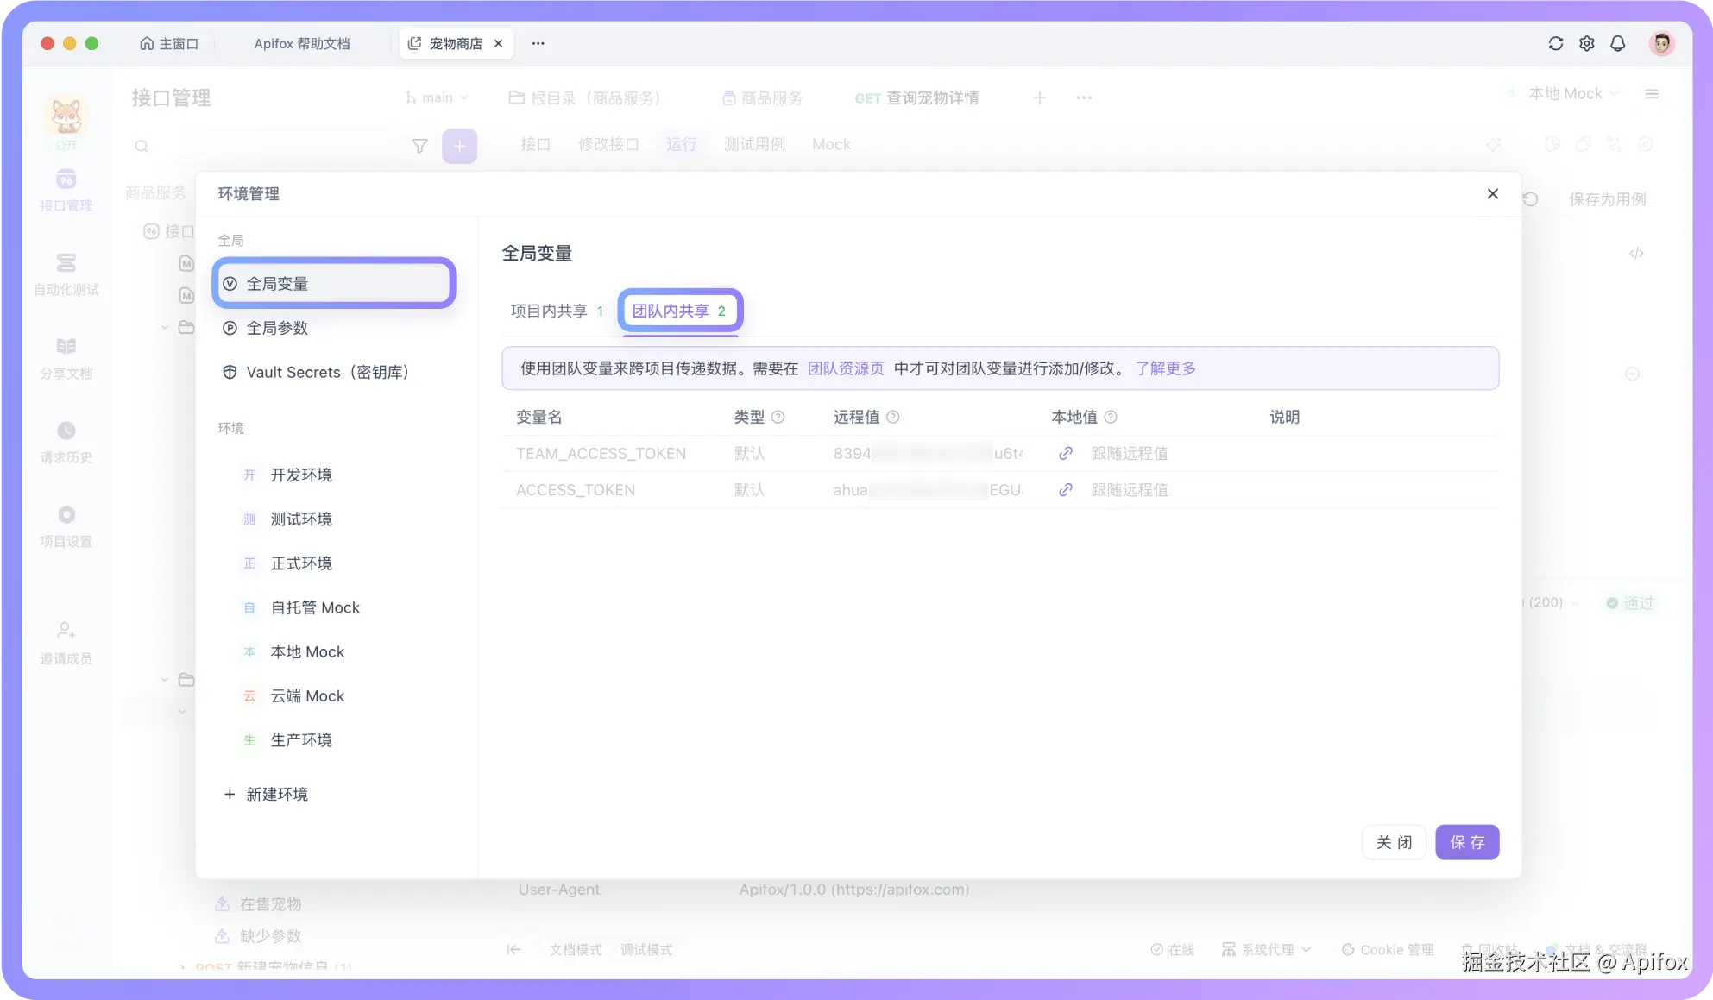Click the refresh icon in title bar

pos(1555,44)
